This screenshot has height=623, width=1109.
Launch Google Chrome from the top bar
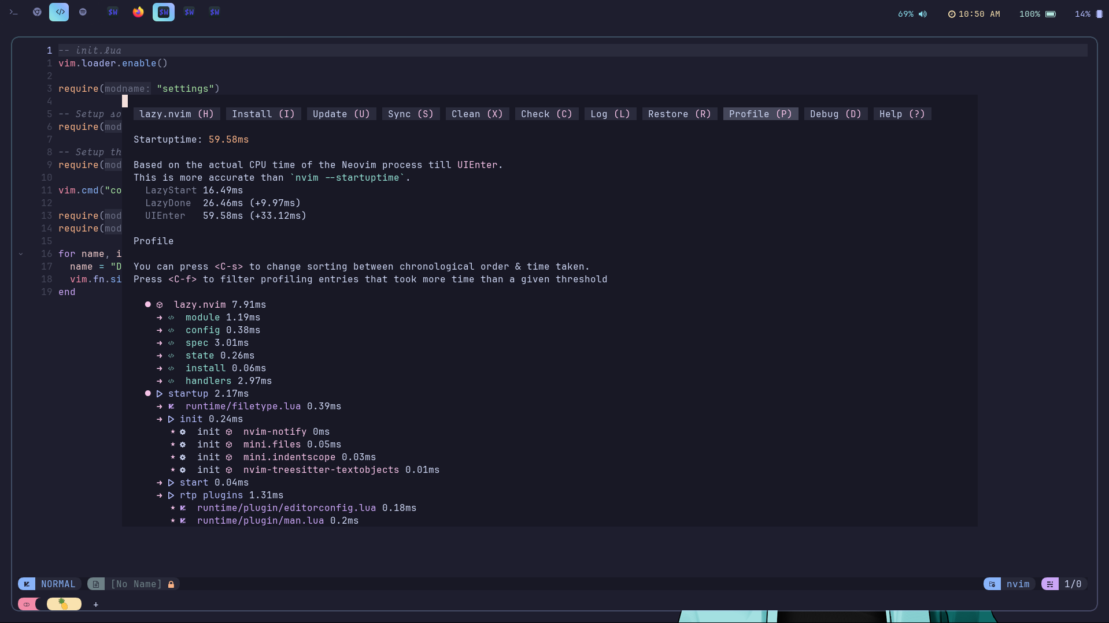(37, 12)
